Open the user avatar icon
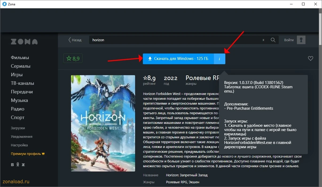 301,40
